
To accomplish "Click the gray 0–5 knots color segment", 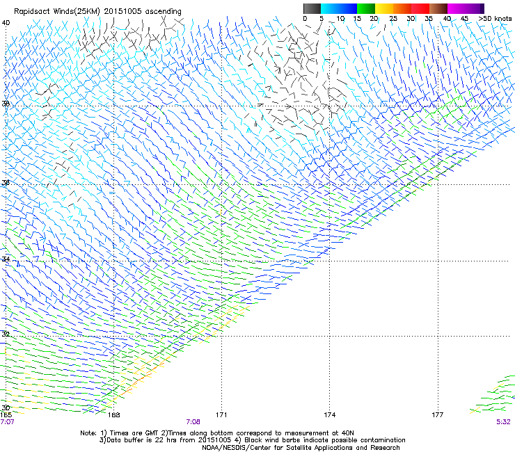I will (x=312, y=8).
